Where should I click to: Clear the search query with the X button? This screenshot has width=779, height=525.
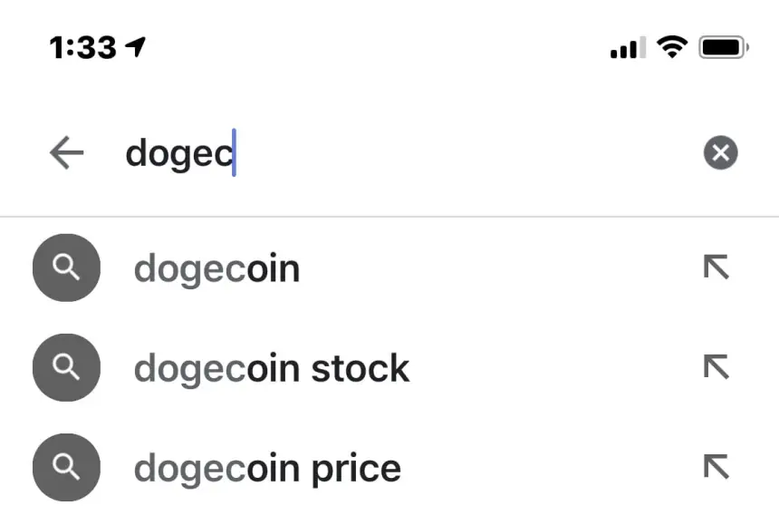point(721,152)
